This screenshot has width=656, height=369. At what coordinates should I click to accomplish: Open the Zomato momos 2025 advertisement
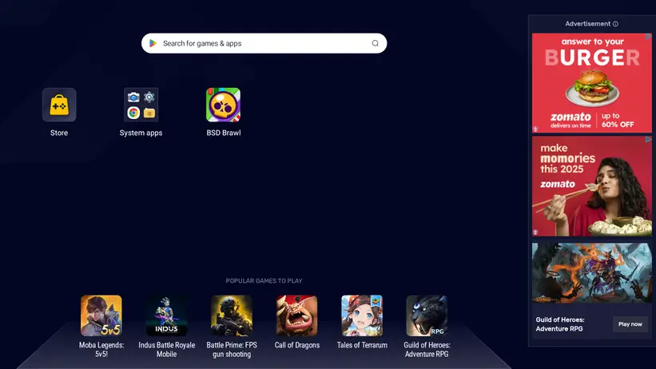(x=591, y=186)
